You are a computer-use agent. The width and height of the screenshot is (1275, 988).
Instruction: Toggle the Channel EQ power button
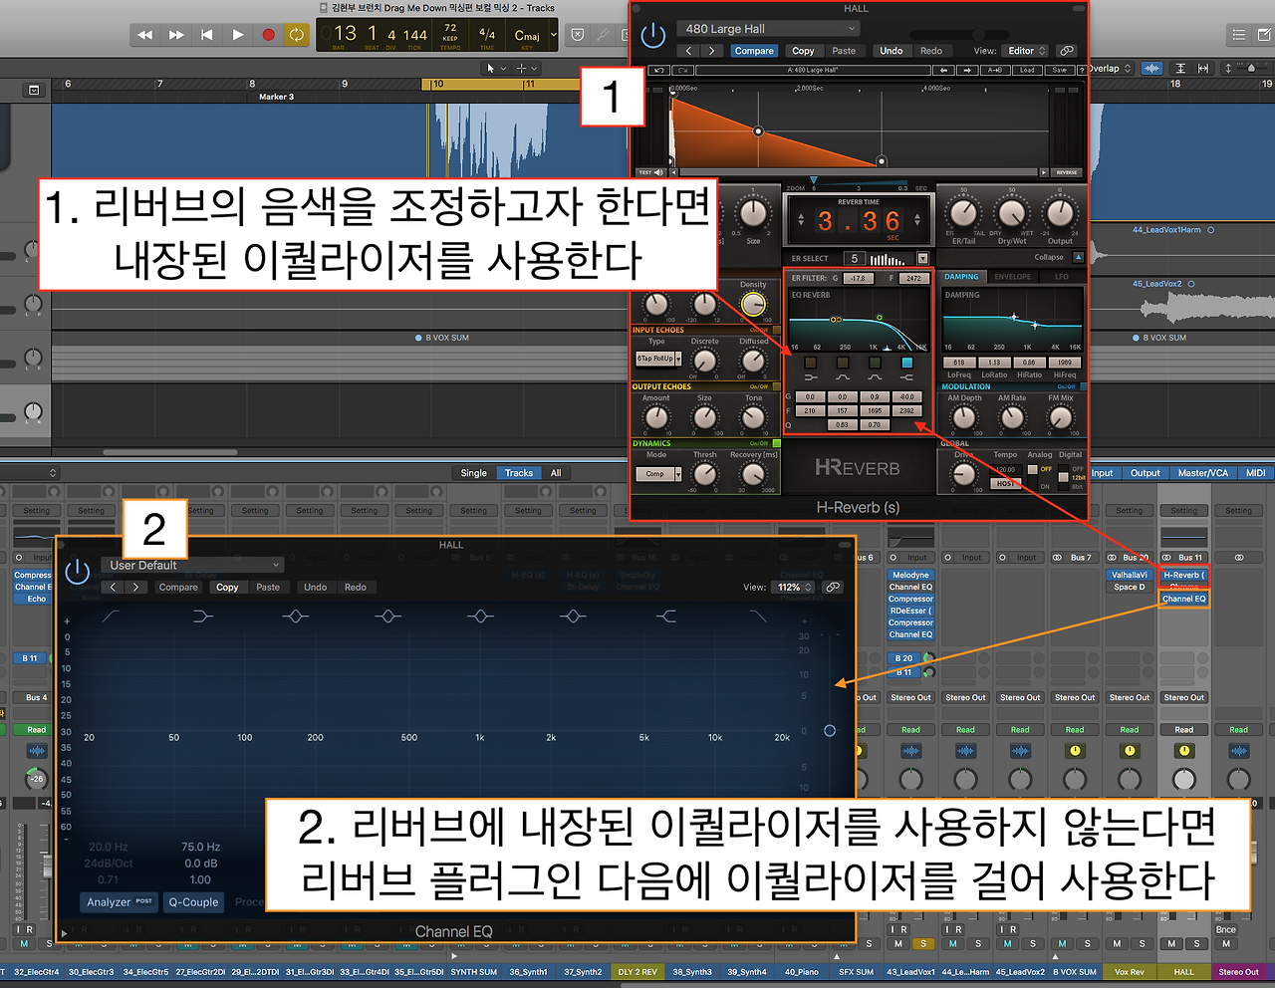point(77,573)
